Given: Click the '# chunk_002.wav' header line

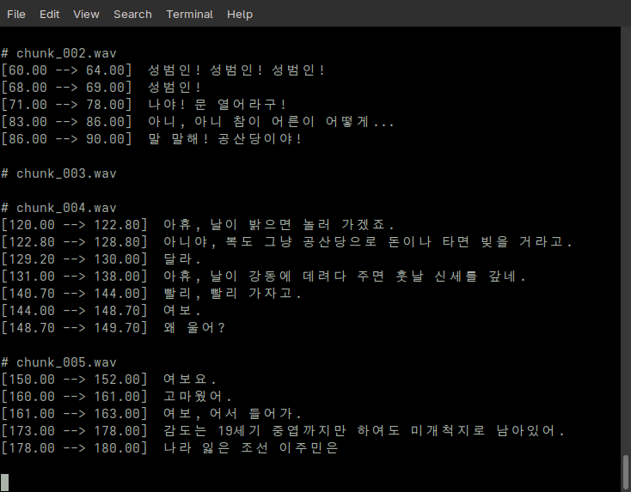Looking at the screenshot, I should pyautogui.click(x=58, y=53).
